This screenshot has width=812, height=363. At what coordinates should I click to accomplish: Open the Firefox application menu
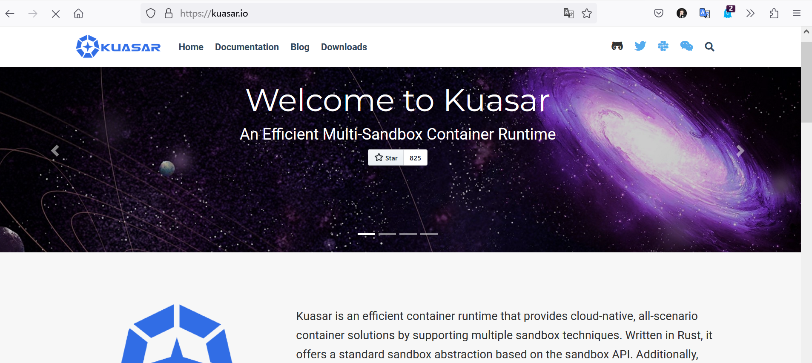797,14
